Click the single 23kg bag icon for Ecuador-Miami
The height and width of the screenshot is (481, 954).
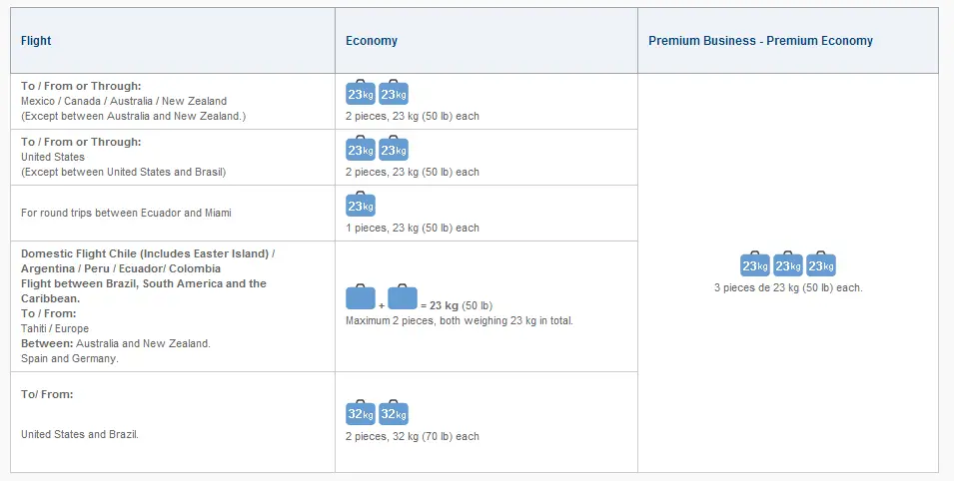(361, 205)
